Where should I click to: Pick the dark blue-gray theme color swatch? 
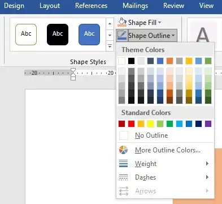pos(150,61)
